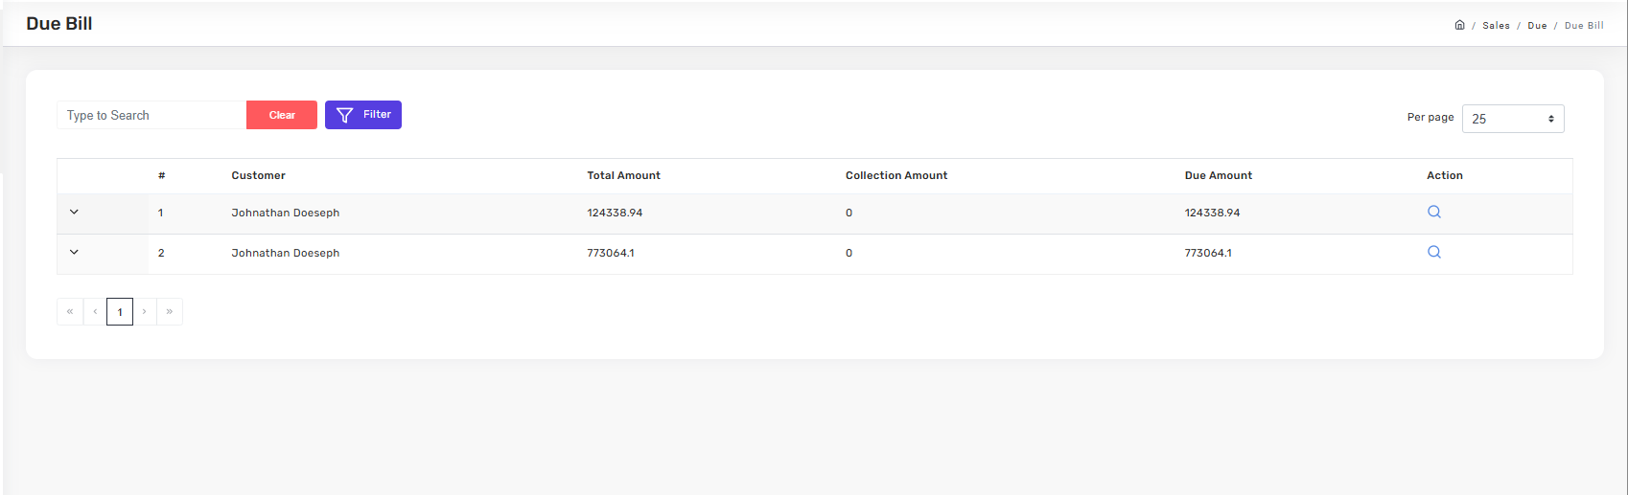This screenshot has width=1628, height=495.
Task: Click the Action column header
Action: click(1445, 175)
